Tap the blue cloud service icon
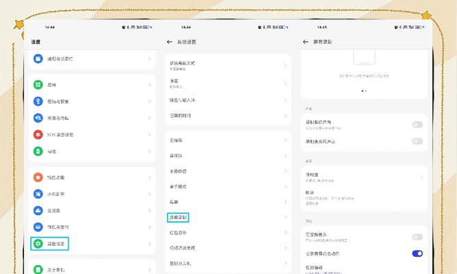The height and width of the screenshot is (274, 457). tap(38, 210)
